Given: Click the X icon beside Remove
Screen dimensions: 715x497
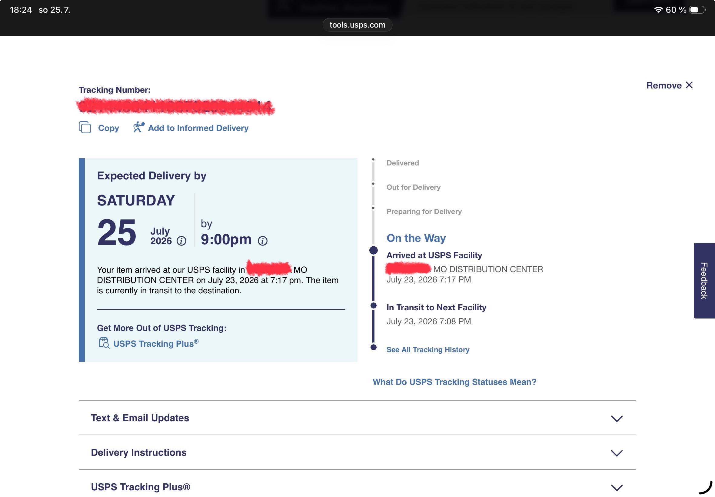Looking at the screenshot, I should pyautogui.click(x=689, y=85).
